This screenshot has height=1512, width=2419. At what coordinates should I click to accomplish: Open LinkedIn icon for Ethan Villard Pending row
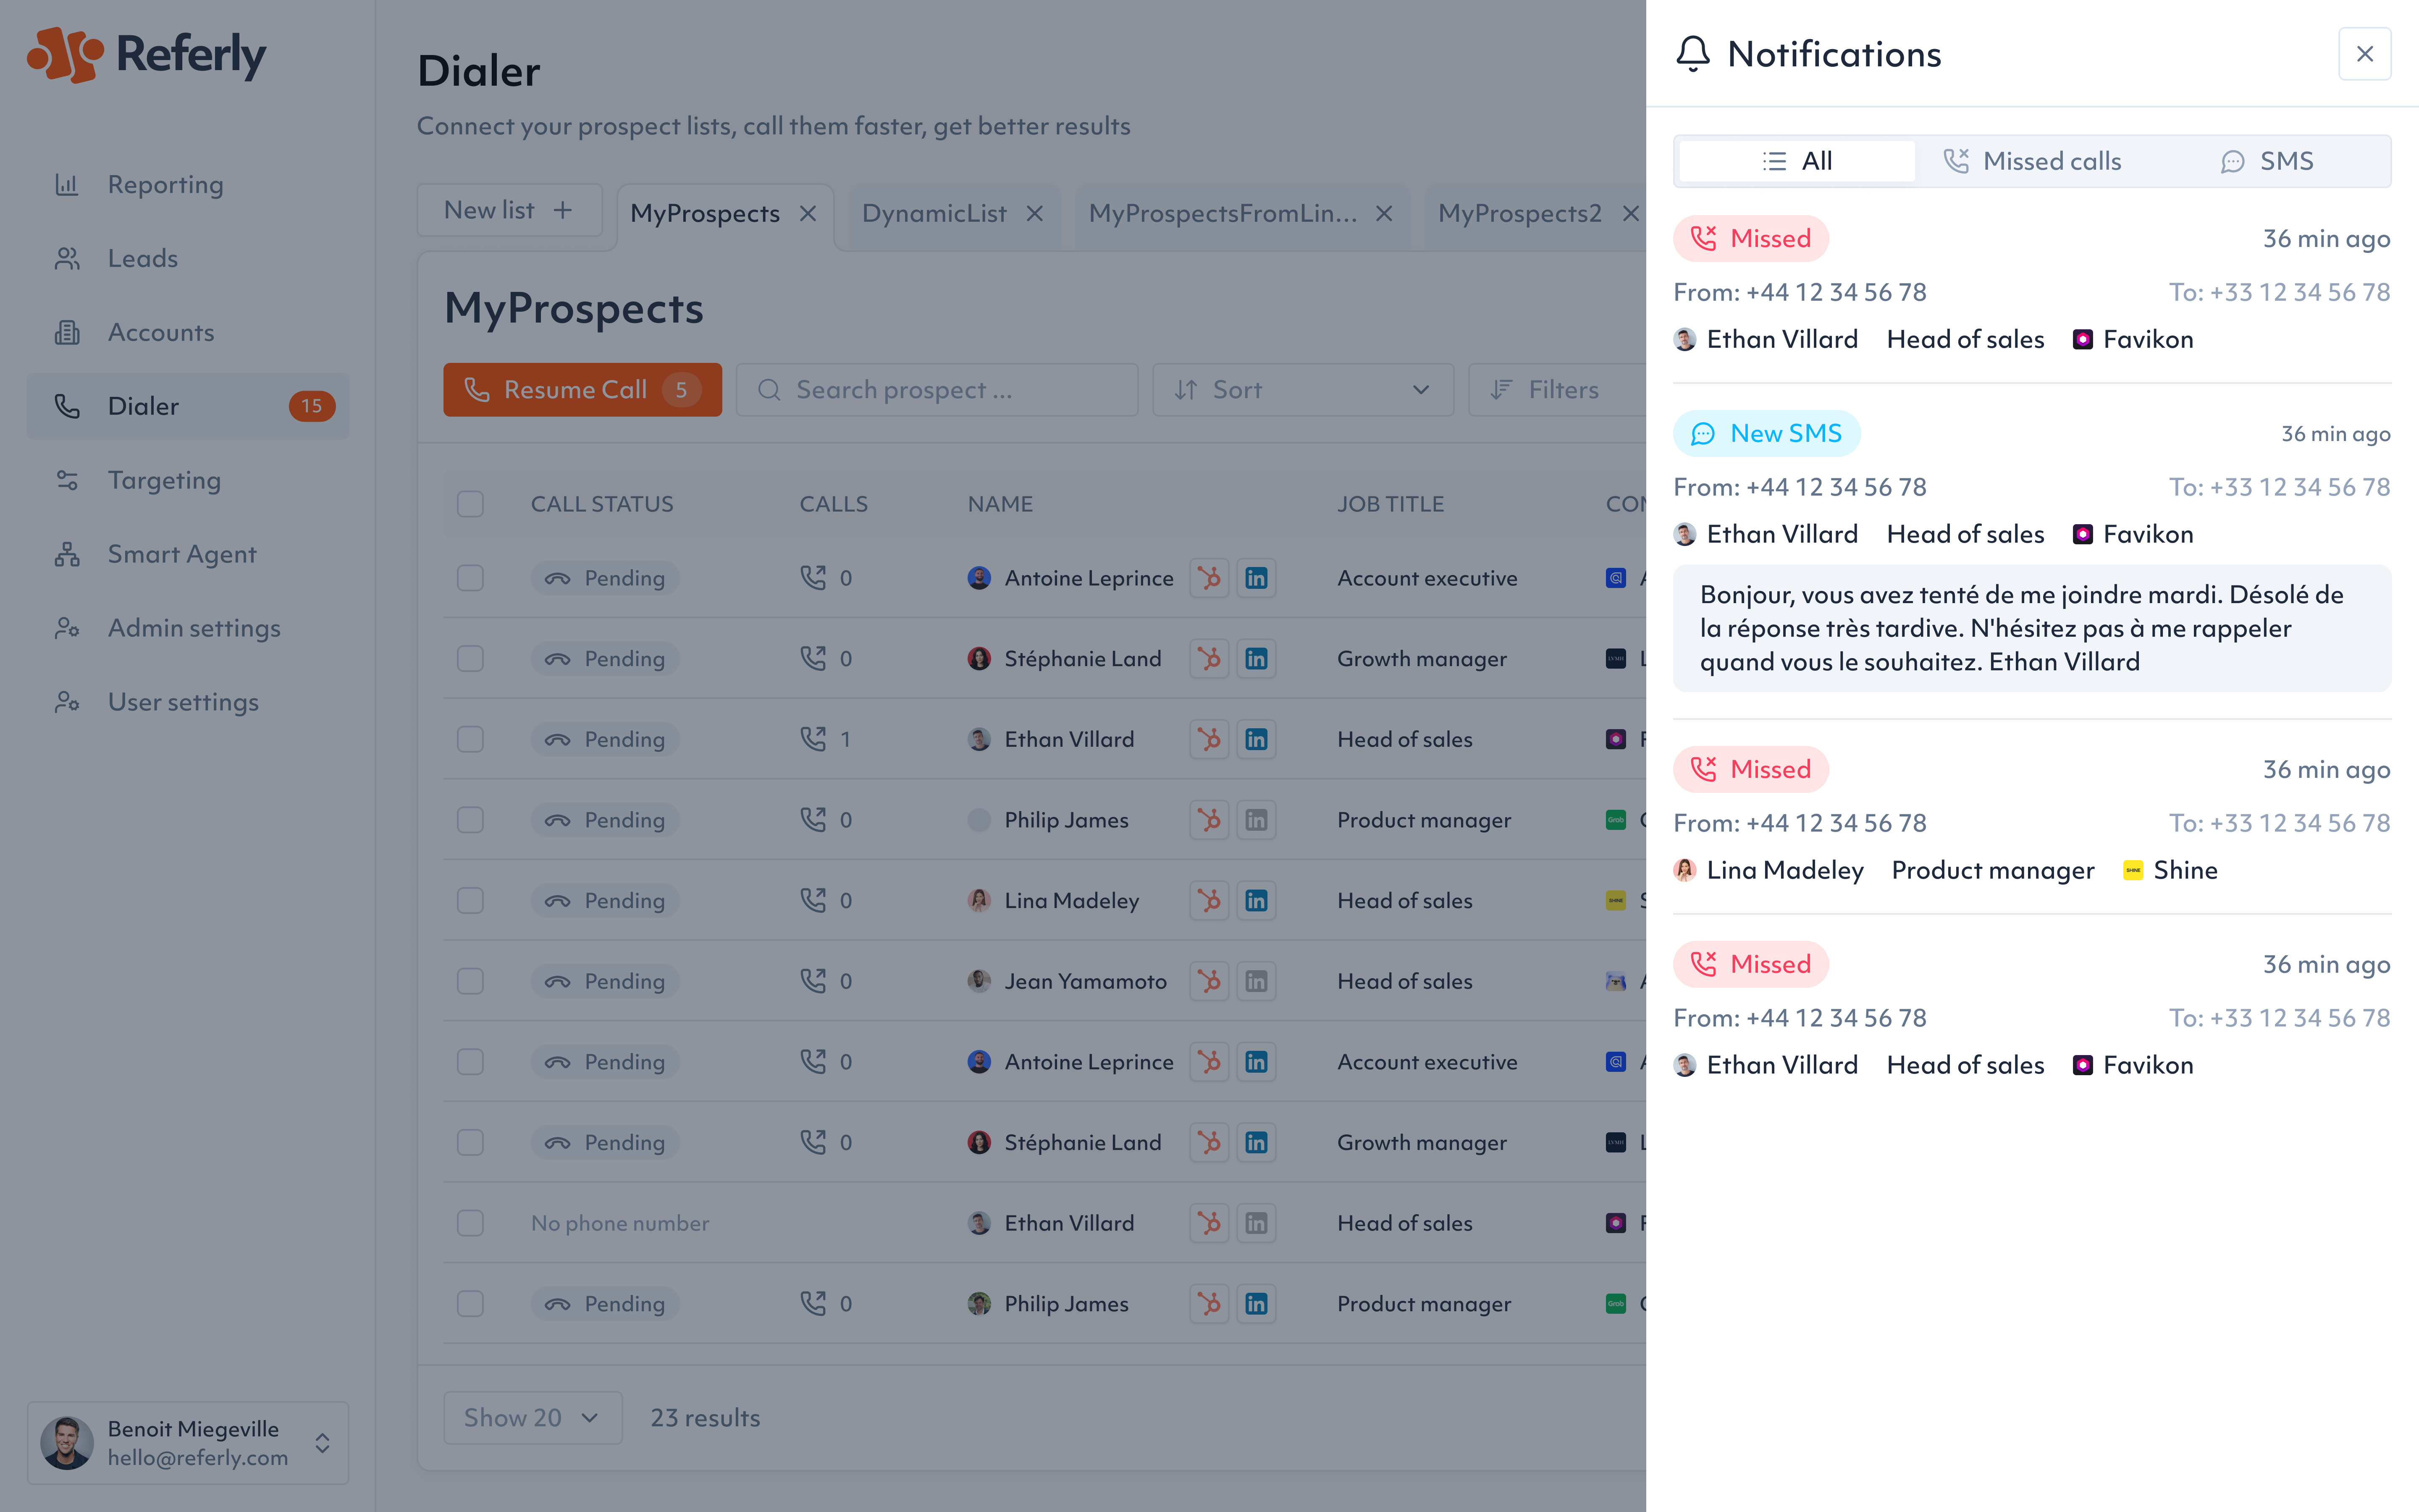(x=1257, y=739)
